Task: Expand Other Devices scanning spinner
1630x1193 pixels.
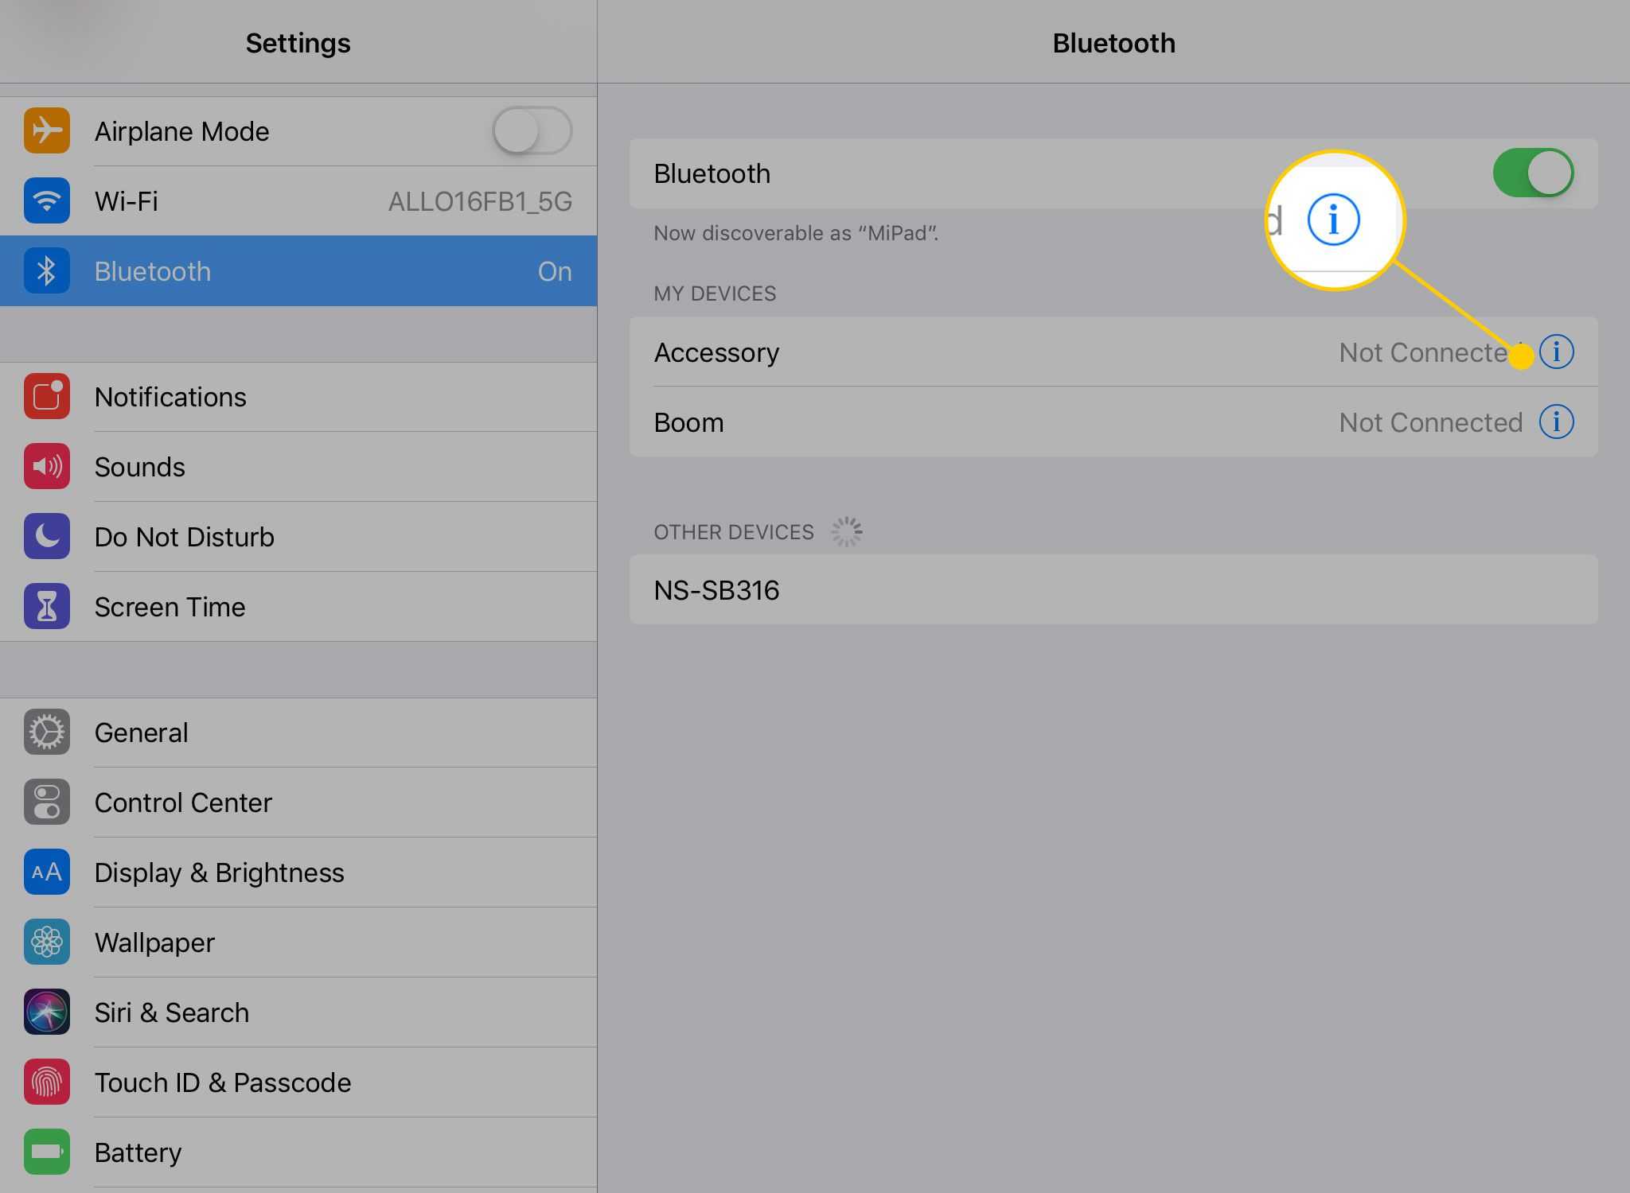Action: (x=848, y=529)
